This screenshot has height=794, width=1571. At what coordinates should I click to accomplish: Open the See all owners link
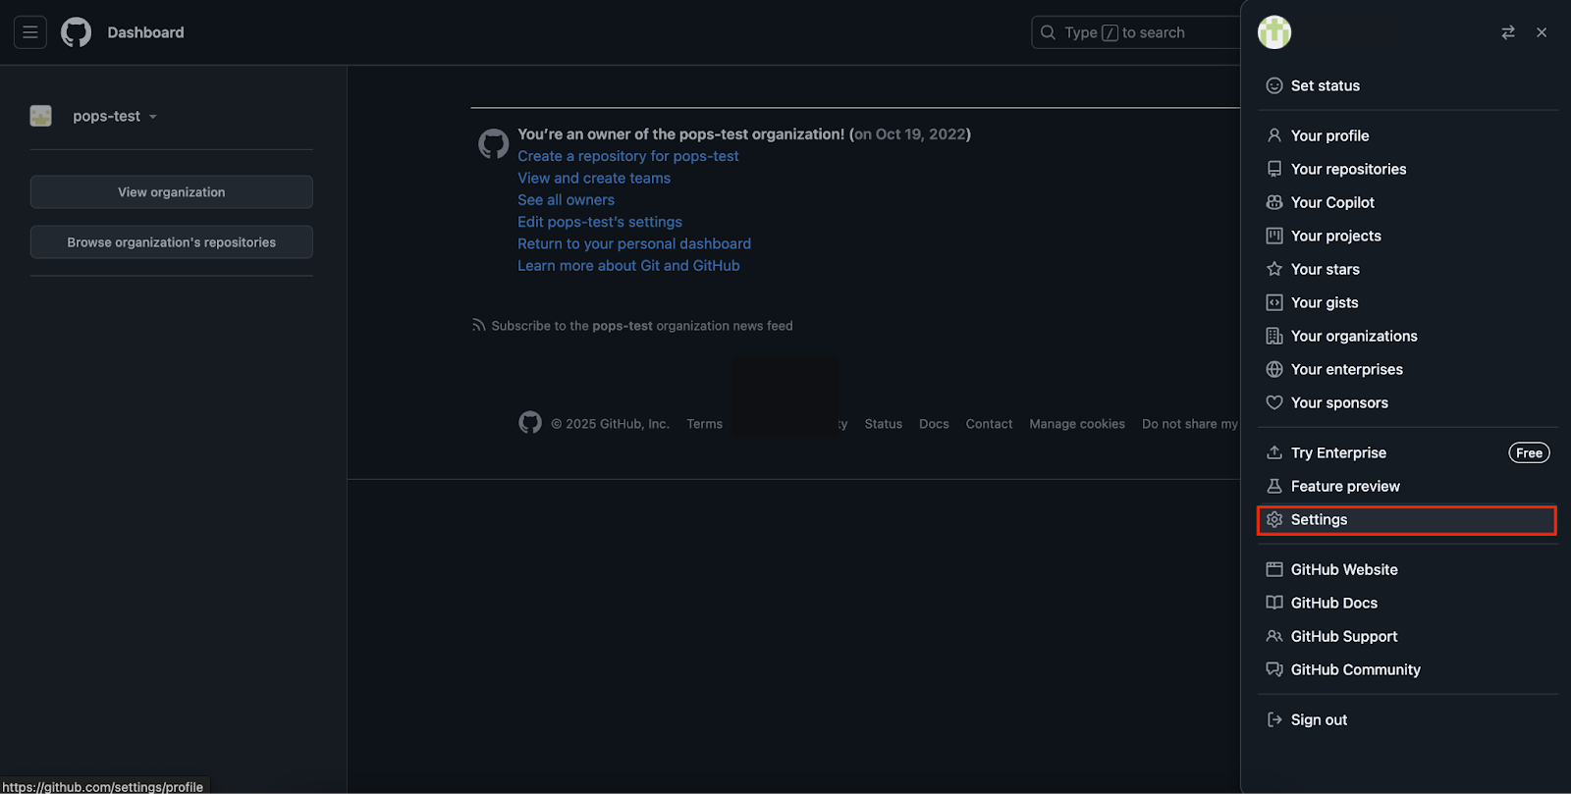coord(567,199)
